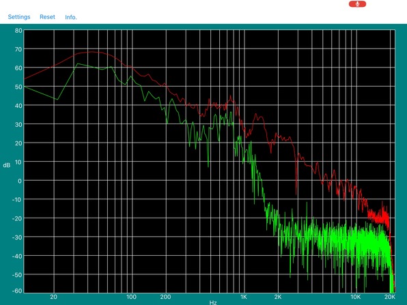Click the 200 frequency axis label

165,297
